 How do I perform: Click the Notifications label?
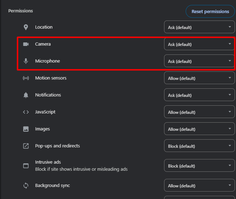click(48, 95)
